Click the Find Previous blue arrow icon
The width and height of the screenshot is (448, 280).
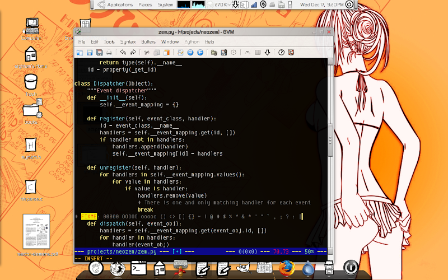click(200, 53)
